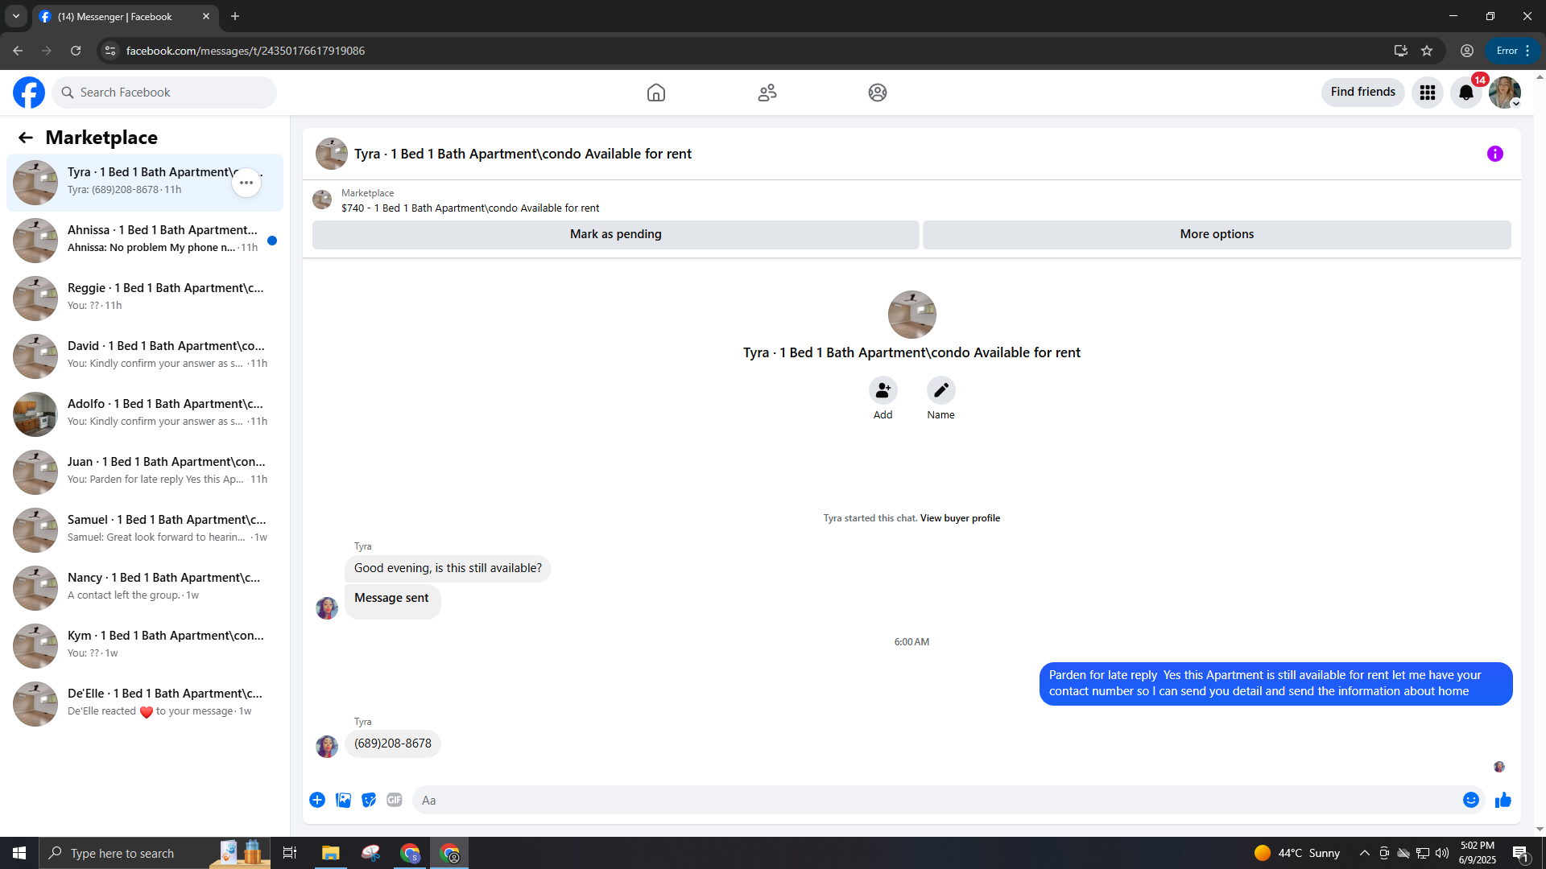Install app icon in address bar

point(1401,51)
